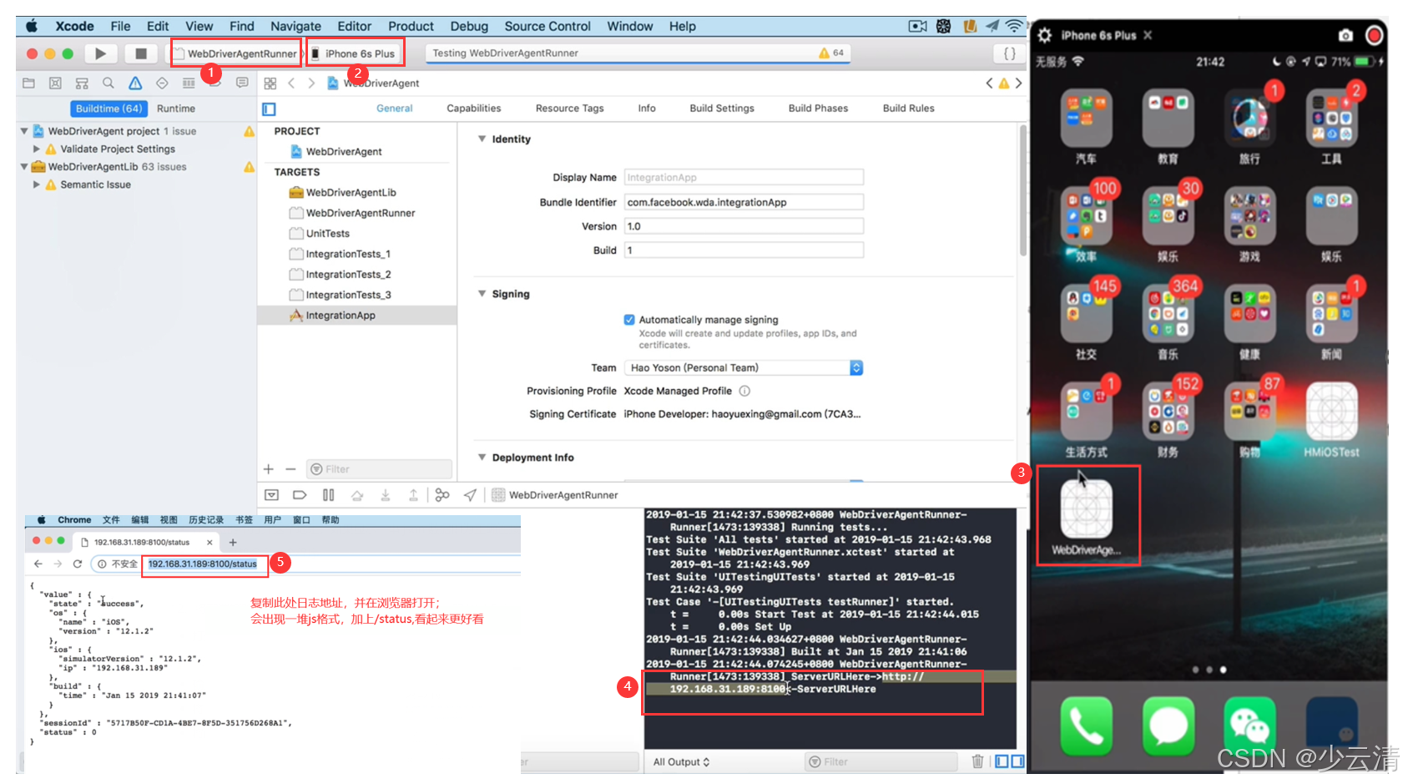
Task: Go forward in editor history
Action: pyautogui.click(x=311, y=83)
